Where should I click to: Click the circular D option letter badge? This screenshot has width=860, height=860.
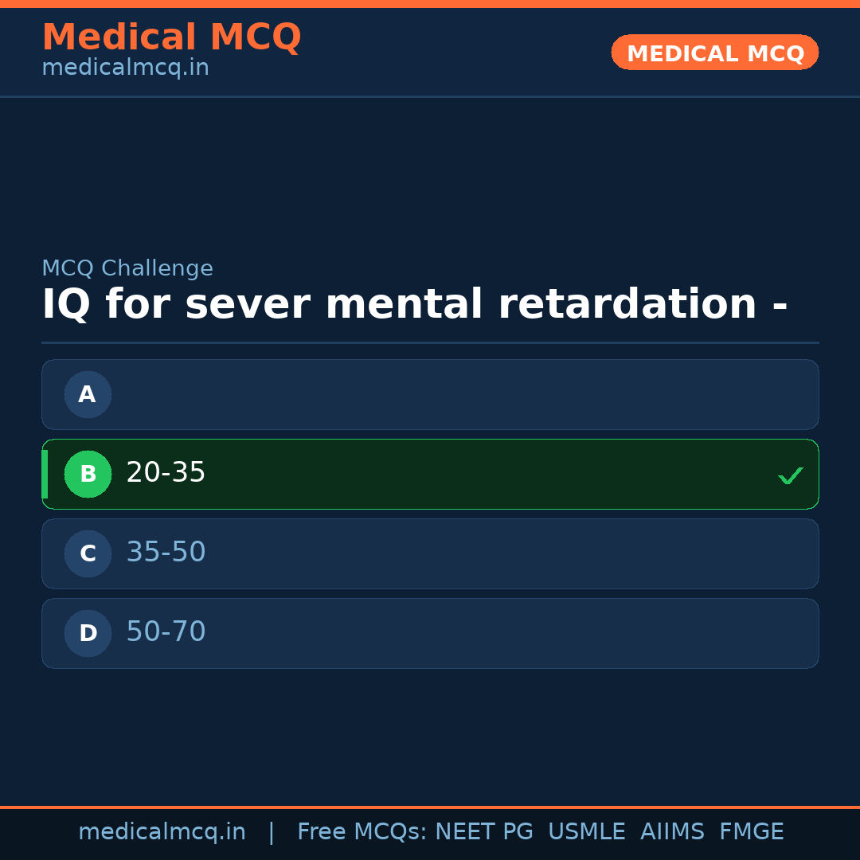pyautogui.click(x=88, y=633)
